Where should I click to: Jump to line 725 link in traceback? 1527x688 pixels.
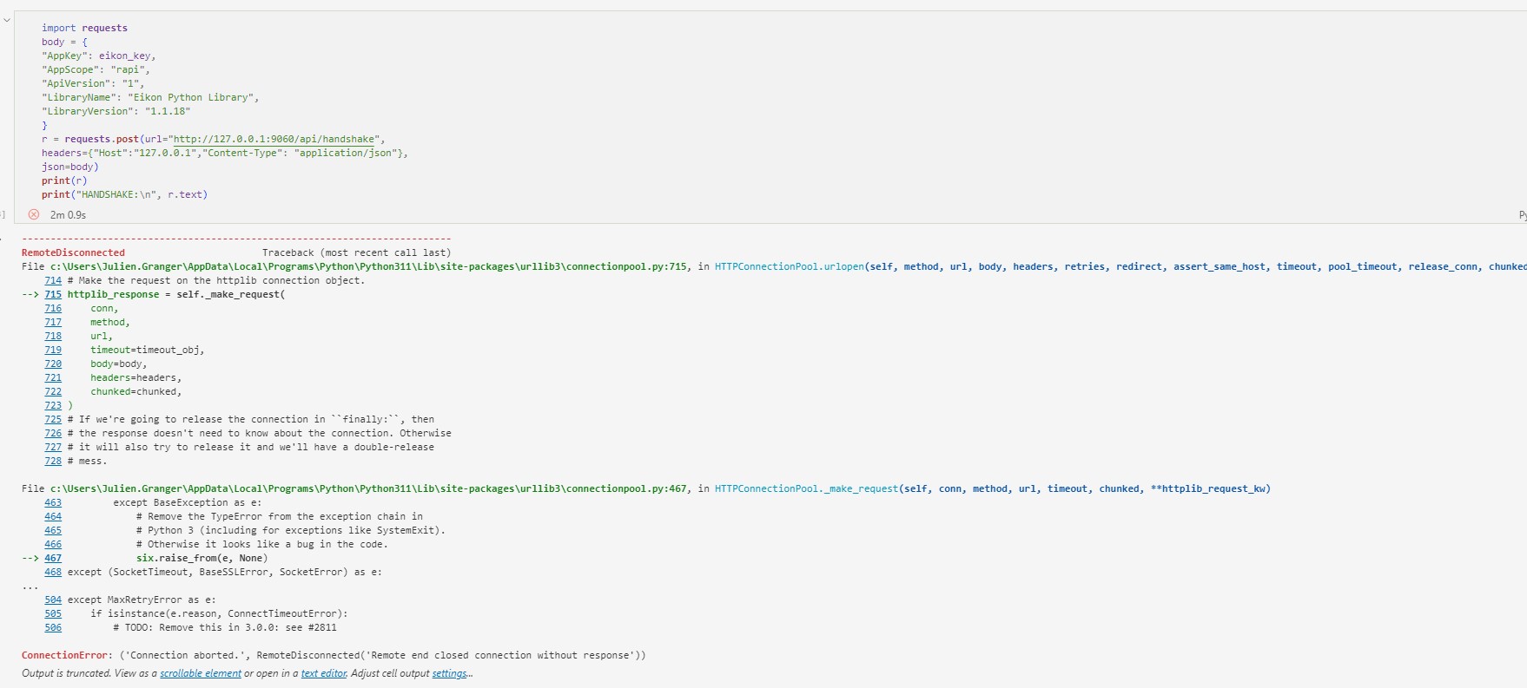[x=53, y=419]
